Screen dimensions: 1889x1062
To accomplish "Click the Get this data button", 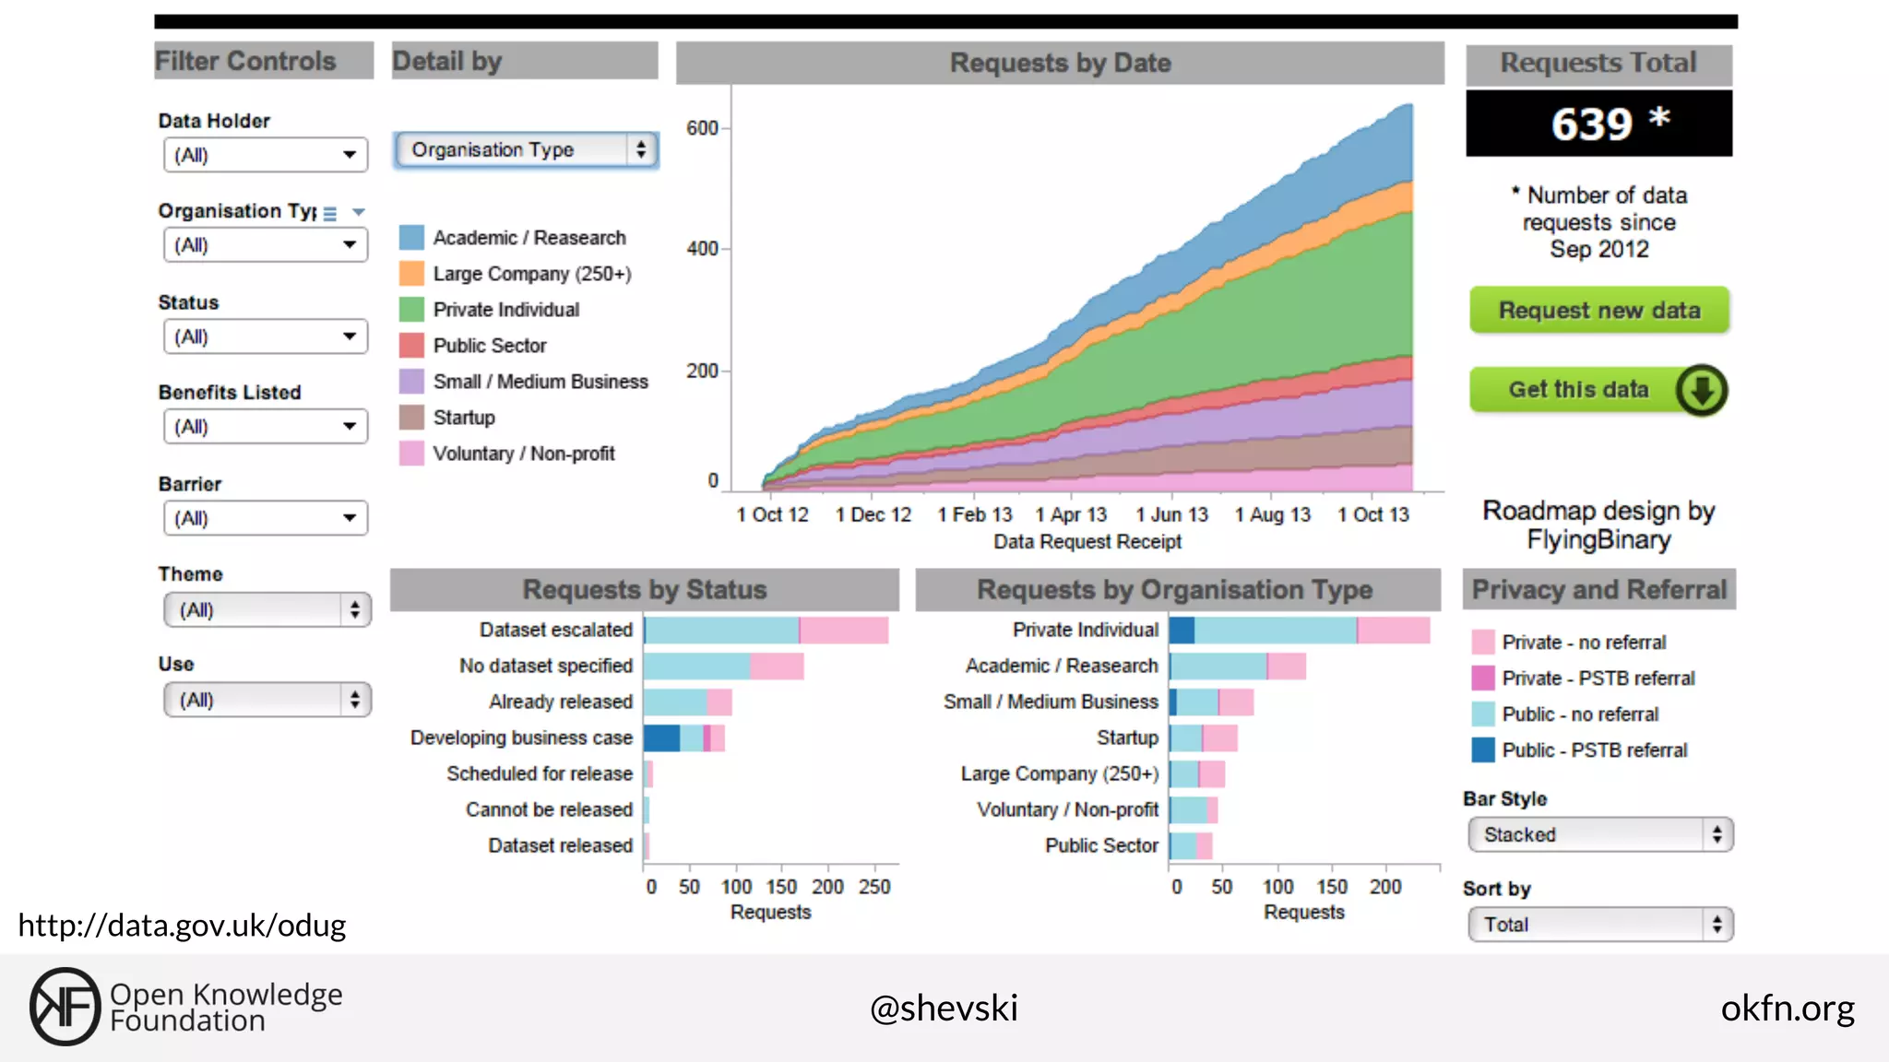I will 1577,390.
